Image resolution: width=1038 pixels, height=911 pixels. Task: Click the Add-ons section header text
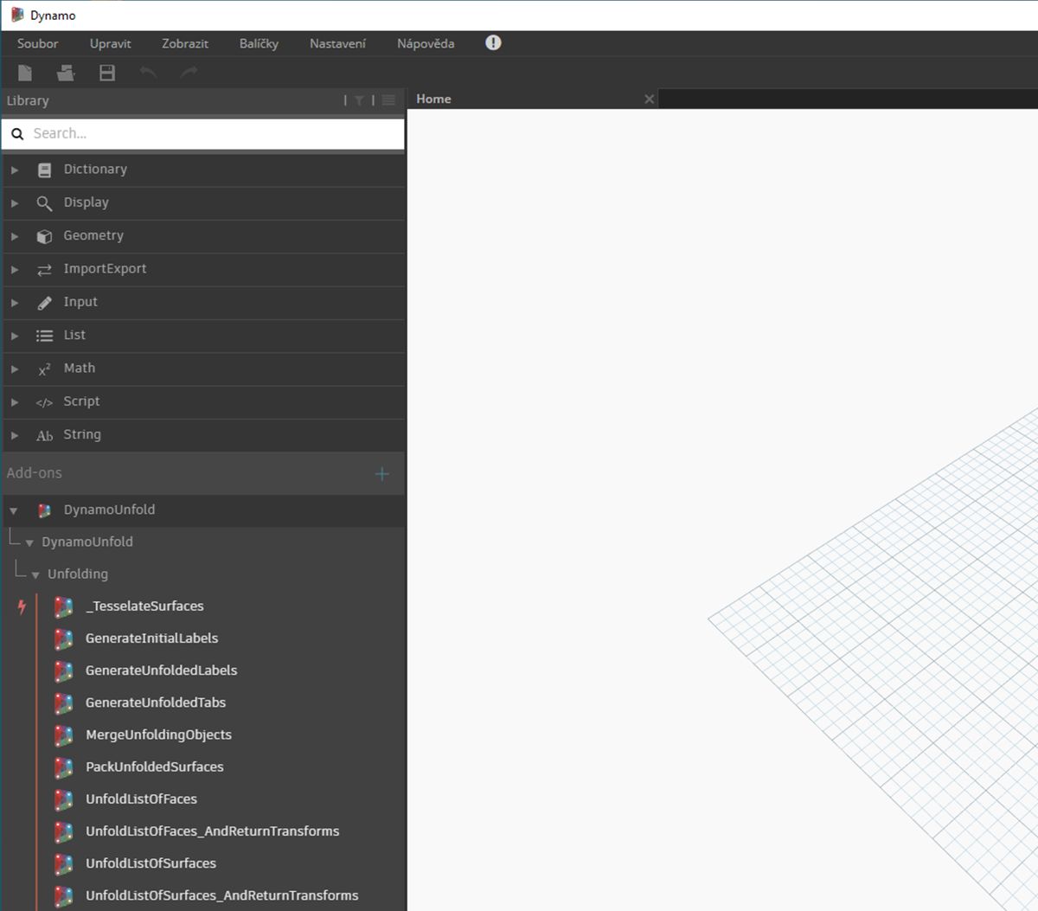[x=34, y=473]
